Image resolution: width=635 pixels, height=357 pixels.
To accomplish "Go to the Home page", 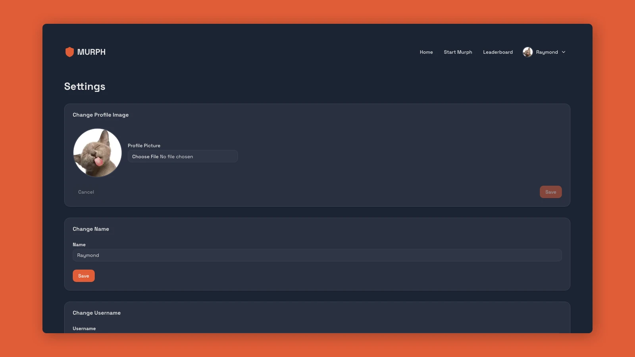I will pos(426,52).
